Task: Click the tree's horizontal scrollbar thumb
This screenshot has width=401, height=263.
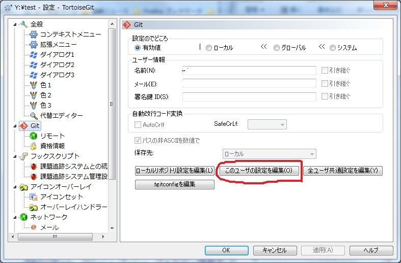Action: 55,237
